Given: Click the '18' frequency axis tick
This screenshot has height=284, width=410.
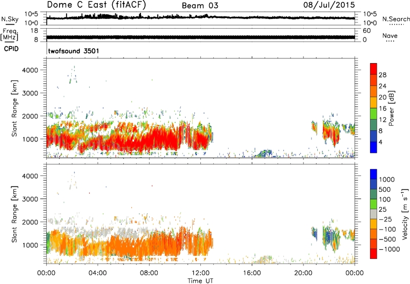Looking at the screenshot, I should (x=34, y=31).
